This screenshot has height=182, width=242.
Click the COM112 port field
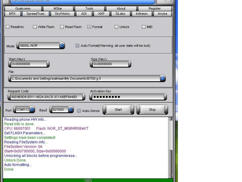pos(23,110)
